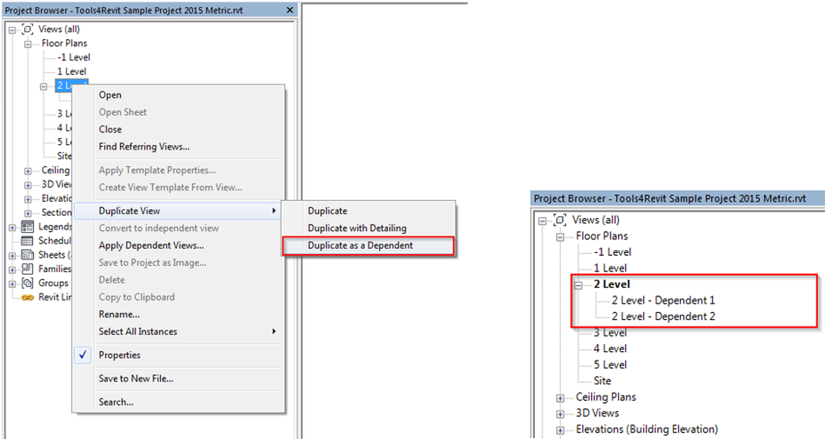Select the Legends category icon
This screenshot has height=439, width=825.
[x=27, y=226]
